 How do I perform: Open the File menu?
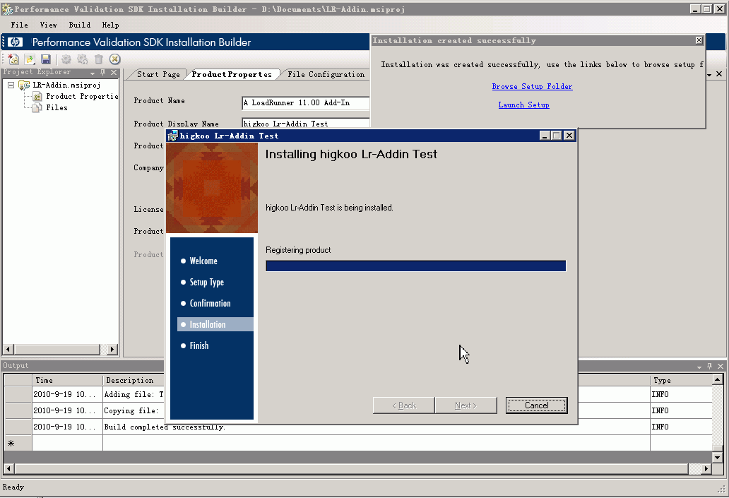click(20, 25)
